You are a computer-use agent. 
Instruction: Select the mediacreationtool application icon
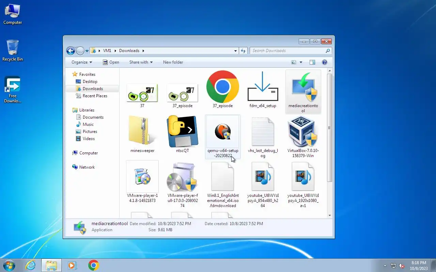(303, 87)
